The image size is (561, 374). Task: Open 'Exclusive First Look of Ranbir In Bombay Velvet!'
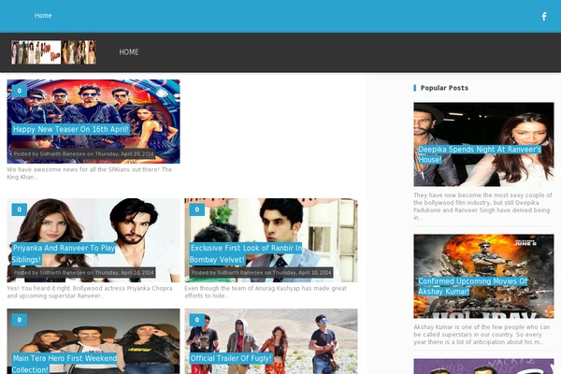click(246, 253)
